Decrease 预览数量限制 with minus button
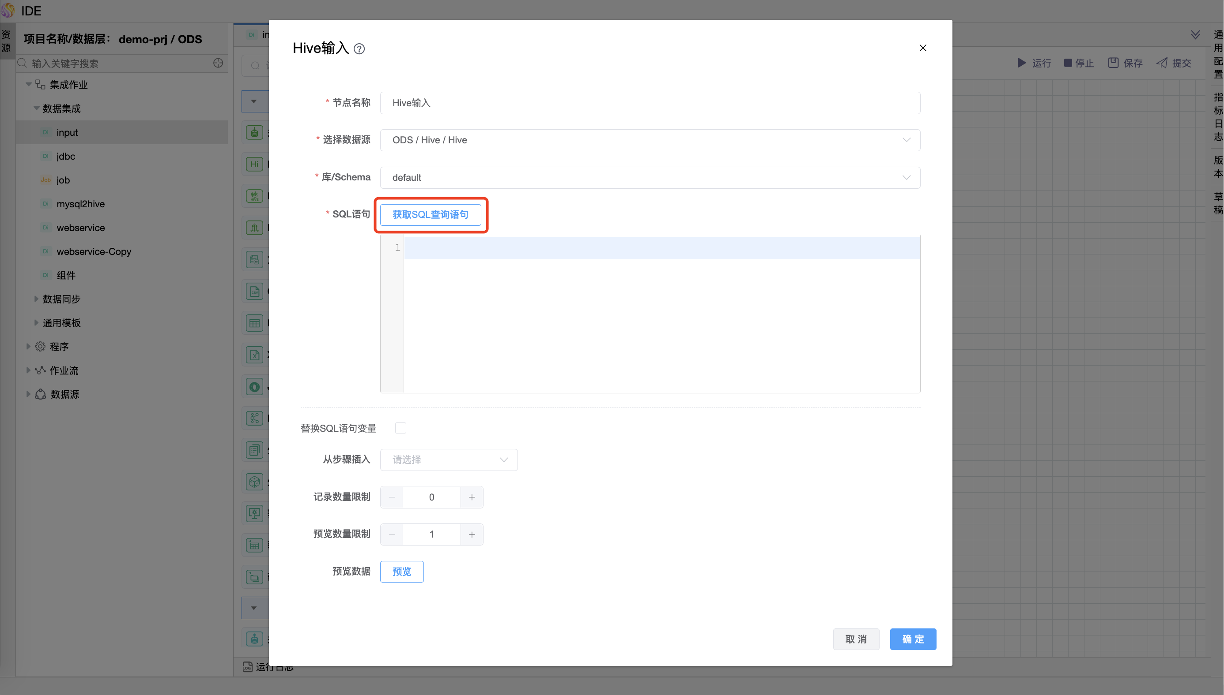 (x=391, y=534)
